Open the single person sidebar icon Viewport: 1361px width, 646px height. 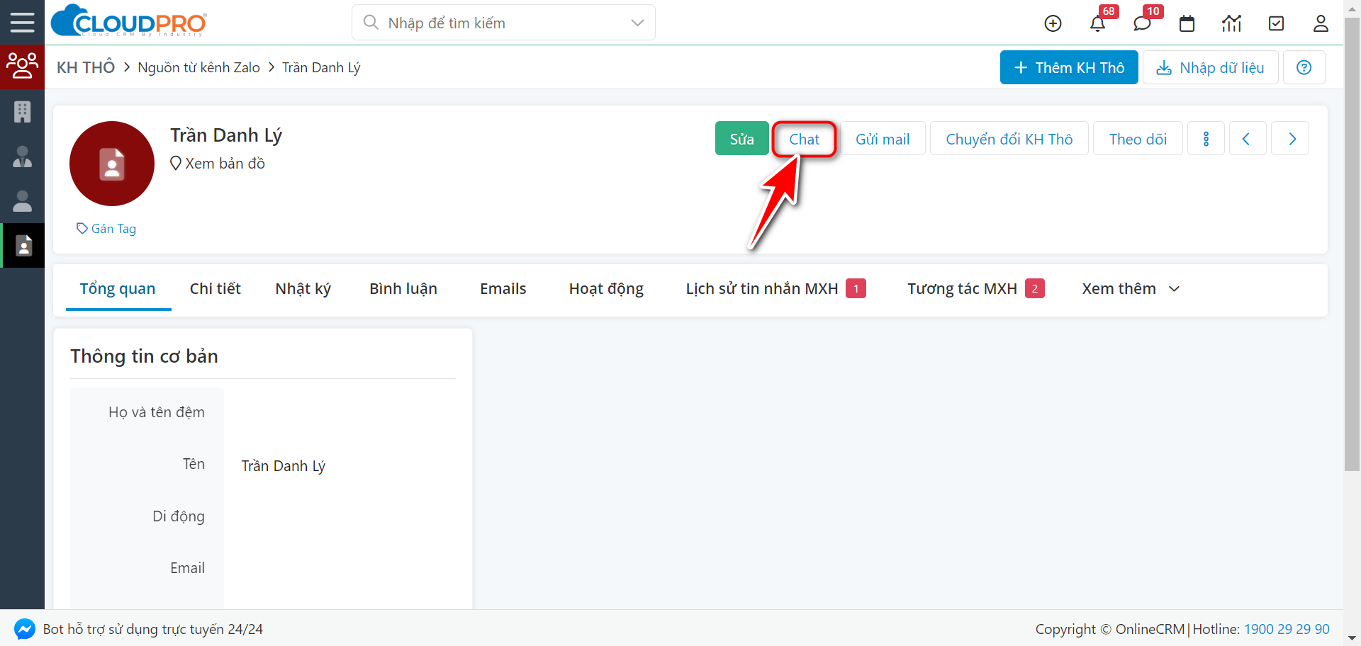click(22, 201)
